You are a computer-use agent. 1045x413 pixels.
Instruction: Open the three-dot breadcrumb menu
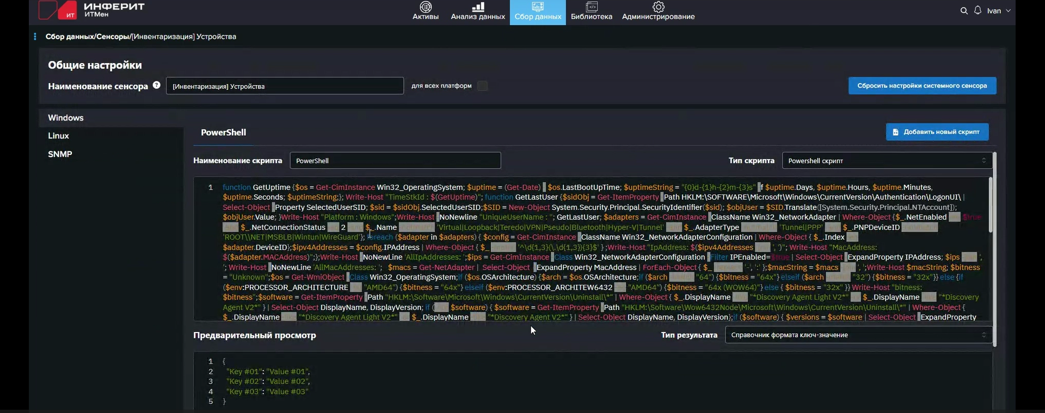35,36
